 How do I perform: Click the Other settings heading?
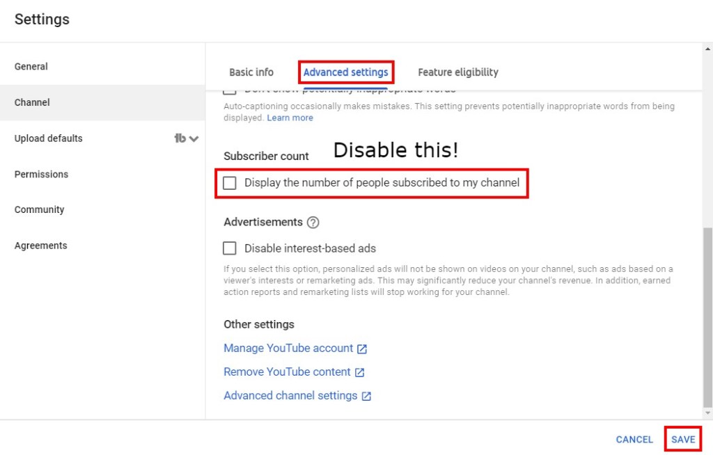(259, 324)
